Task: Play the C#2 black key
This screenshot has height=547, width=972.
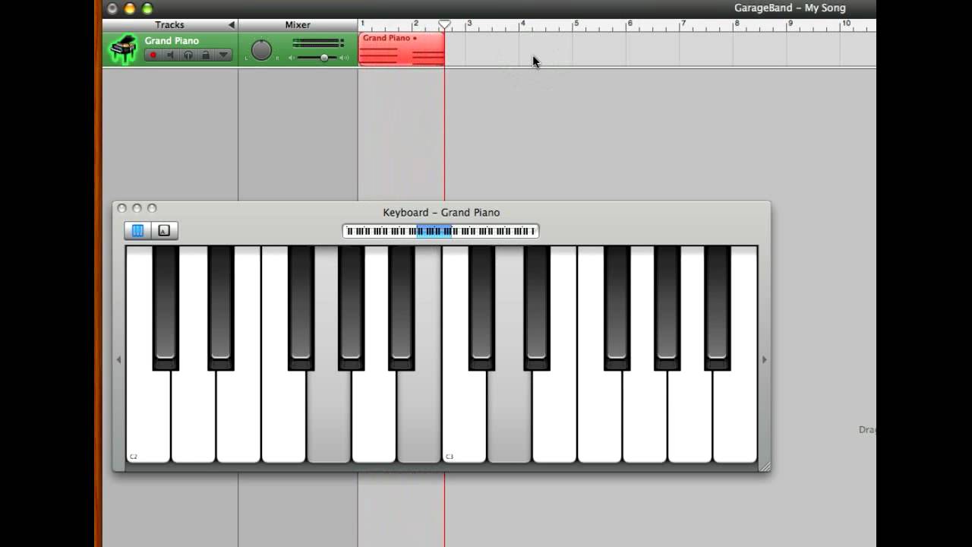Action: point(166,308)
